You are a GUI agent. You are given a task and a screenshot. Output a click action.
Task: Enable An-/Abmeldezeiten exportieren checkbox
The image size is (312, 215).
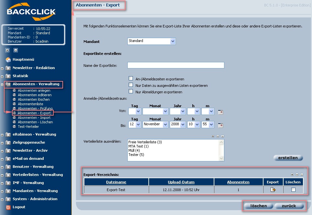click(x=131, y=78)
